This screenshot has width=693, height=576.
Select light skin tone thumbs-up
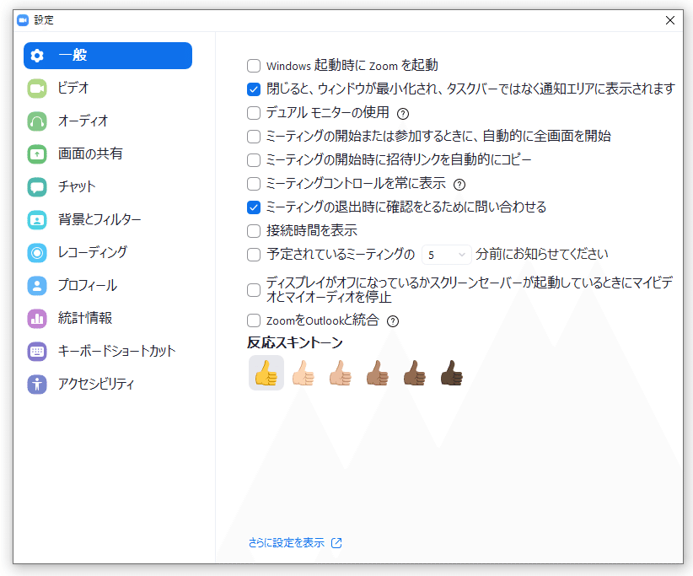(x=304, y=373)
